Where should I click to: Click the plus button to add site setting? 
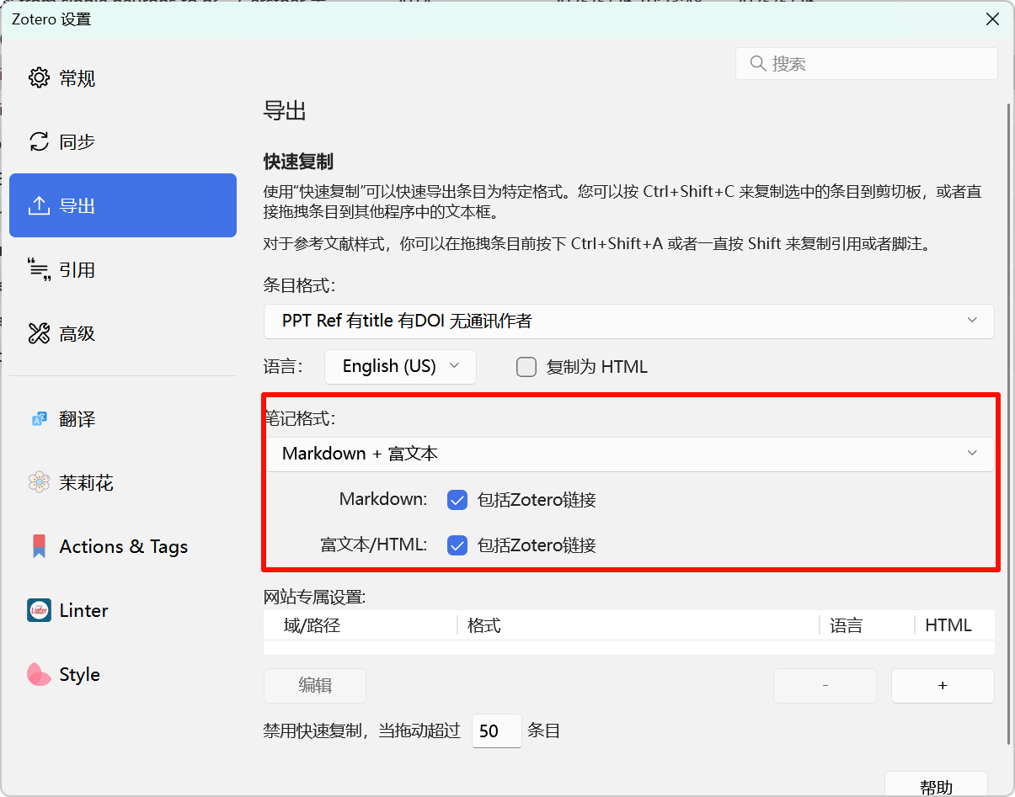[x=943, y=686]
